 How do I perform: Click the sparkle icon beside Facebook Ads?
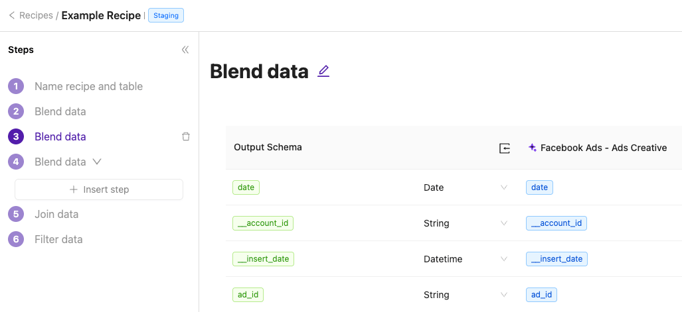click(x=532, y=148)
